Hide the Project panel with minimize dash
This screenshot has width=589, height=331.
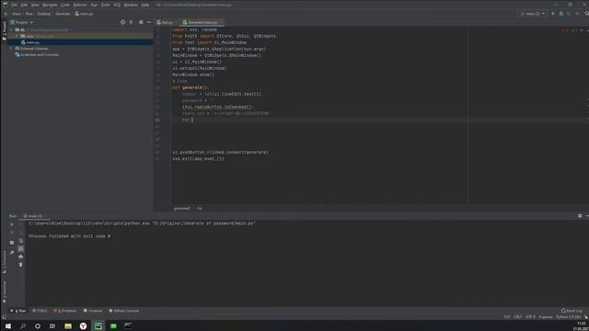tap(149, 22)
